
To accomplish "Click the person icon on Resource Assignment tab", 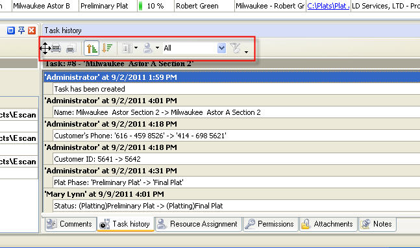I will point(162,224).
